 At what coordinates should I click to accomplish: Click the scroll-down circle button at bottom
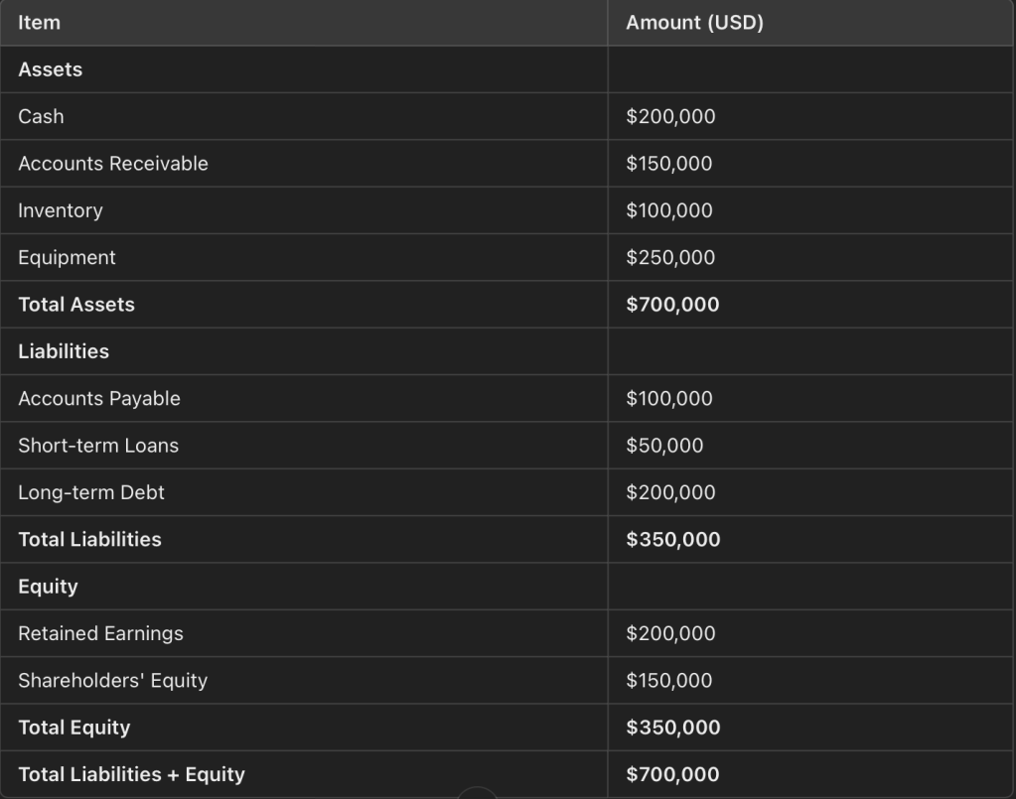478,793
